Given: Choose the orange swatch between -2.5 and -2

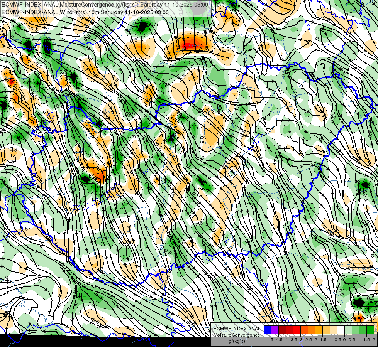Looking at the screenshot, I should tap(312, 330).
